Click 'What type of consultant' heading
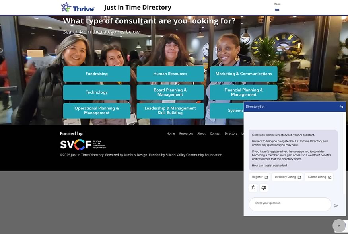This screenshot has width=348, height=234. 149,21
